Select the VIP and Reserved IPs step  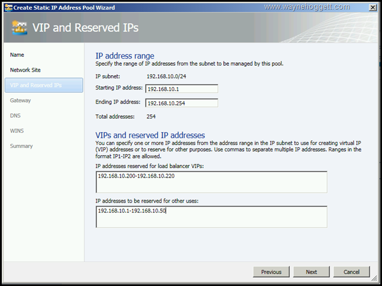[x=35, y=85]
